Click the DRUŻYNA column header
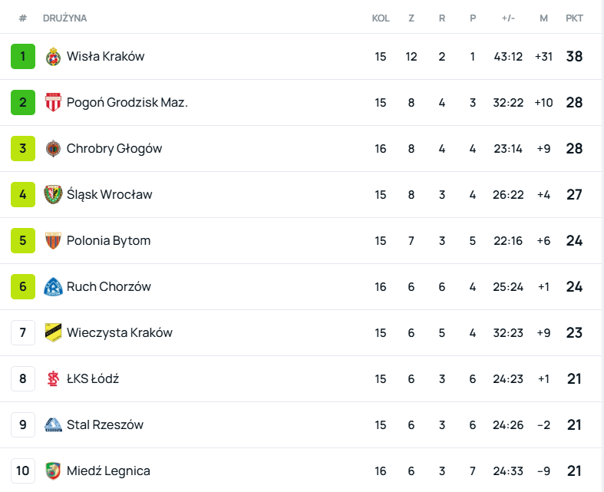Viewport: 604px width, 492px height. pos(64,18)
